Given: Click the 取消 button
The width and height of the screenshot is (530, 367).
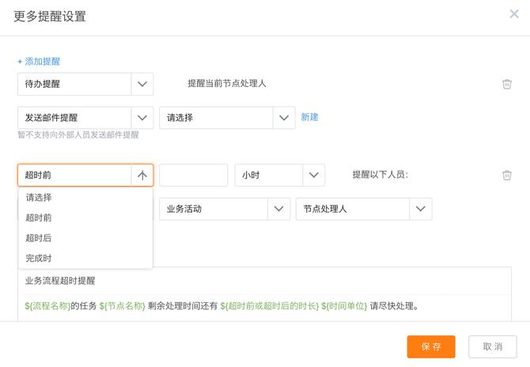Looking at the screenshot, I should pos(493,346).
